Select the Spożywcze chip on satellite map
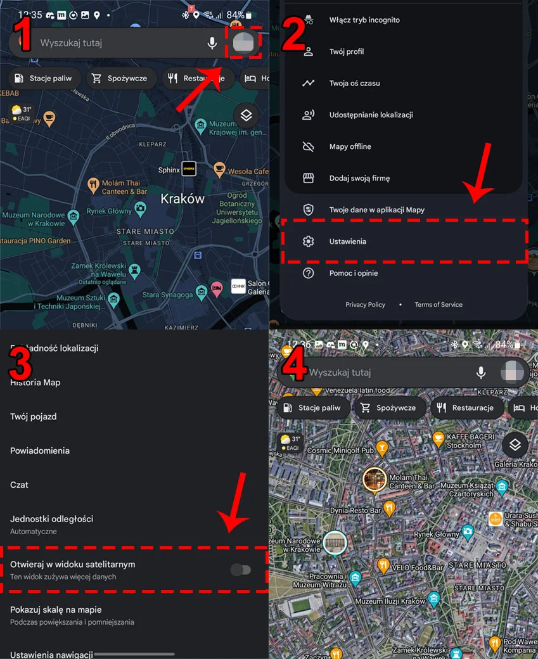The height and width of the screenshot is (659, 538). pyautogui.click(x=390, y=407)
